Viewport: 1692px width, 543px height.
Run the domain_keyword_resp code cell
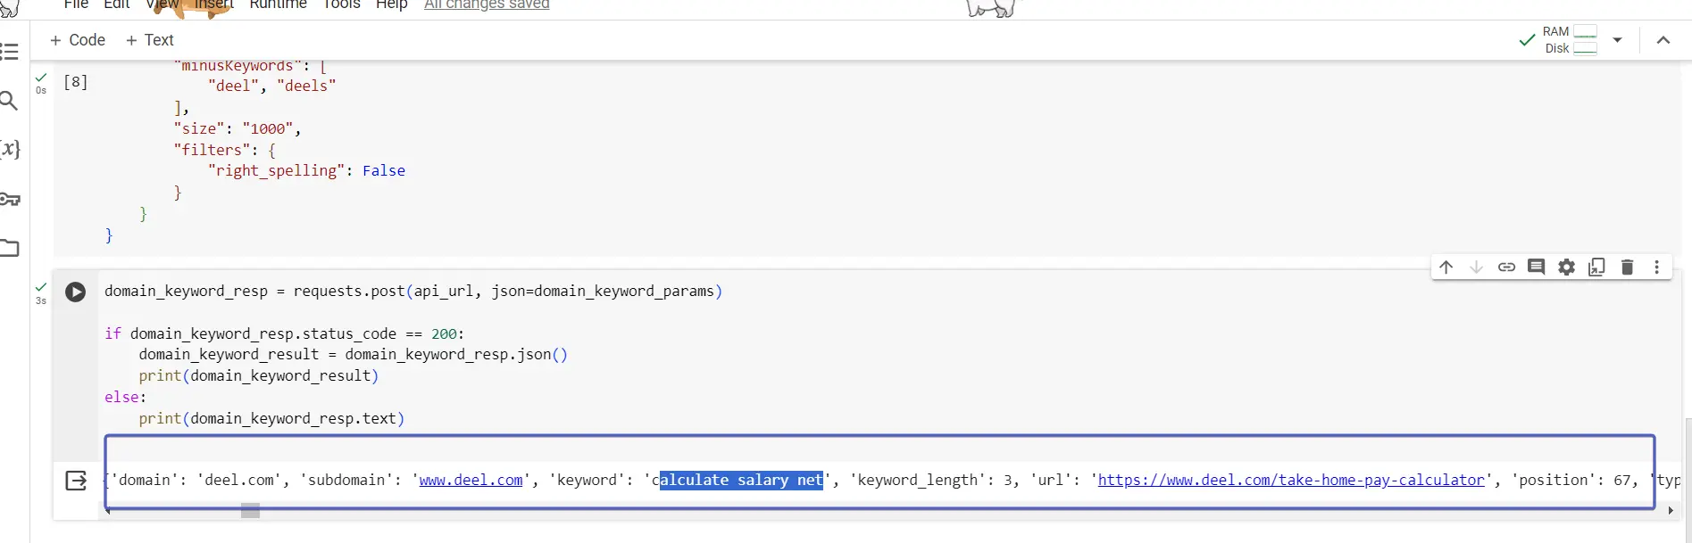click(x=76, y=292)
